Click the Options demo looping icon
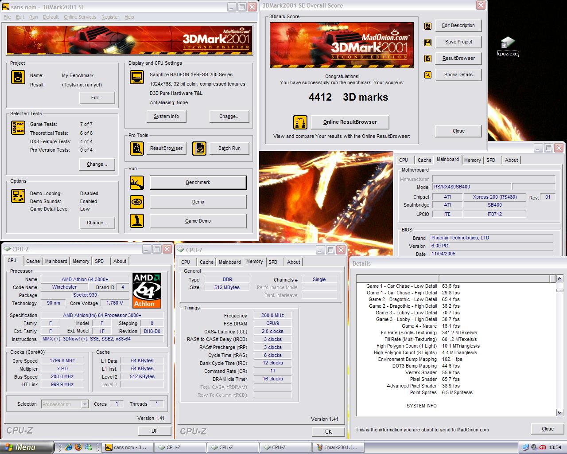 point(18,196)
